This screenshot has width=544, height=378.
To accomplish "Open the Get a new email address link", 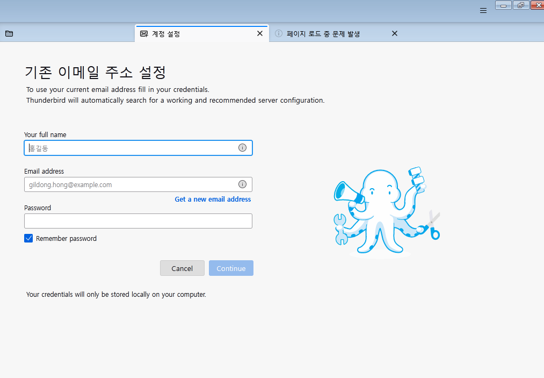I will [x=213, y=199].
